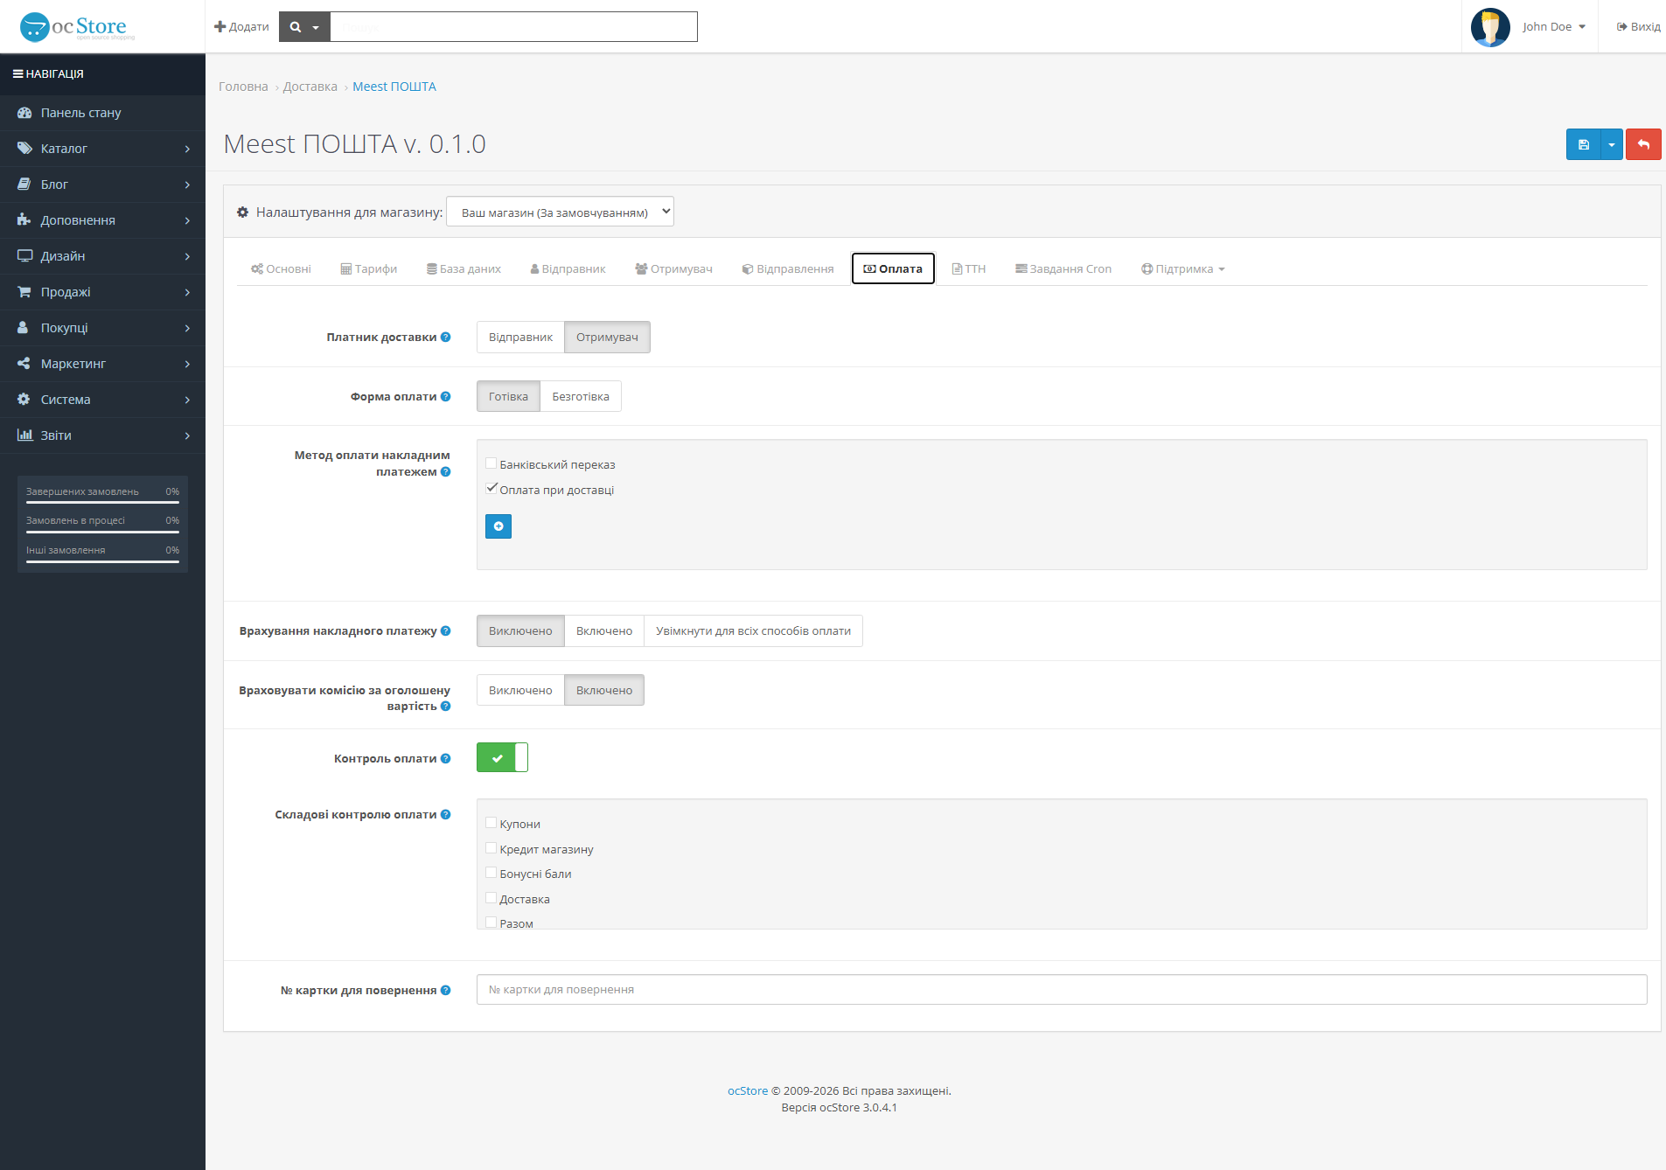
Task: Check the Купони checkbox
Action: [x=491, y=823]
